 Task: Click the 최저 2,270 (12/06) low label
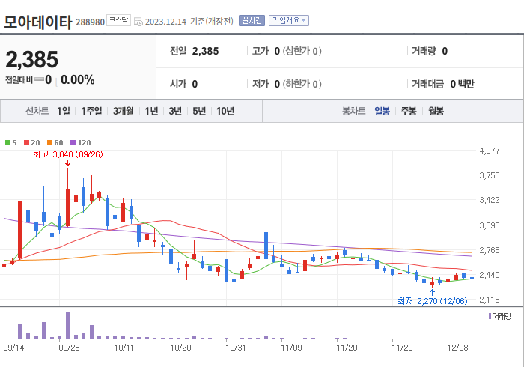pyautogui.click(x=432, y=301)
